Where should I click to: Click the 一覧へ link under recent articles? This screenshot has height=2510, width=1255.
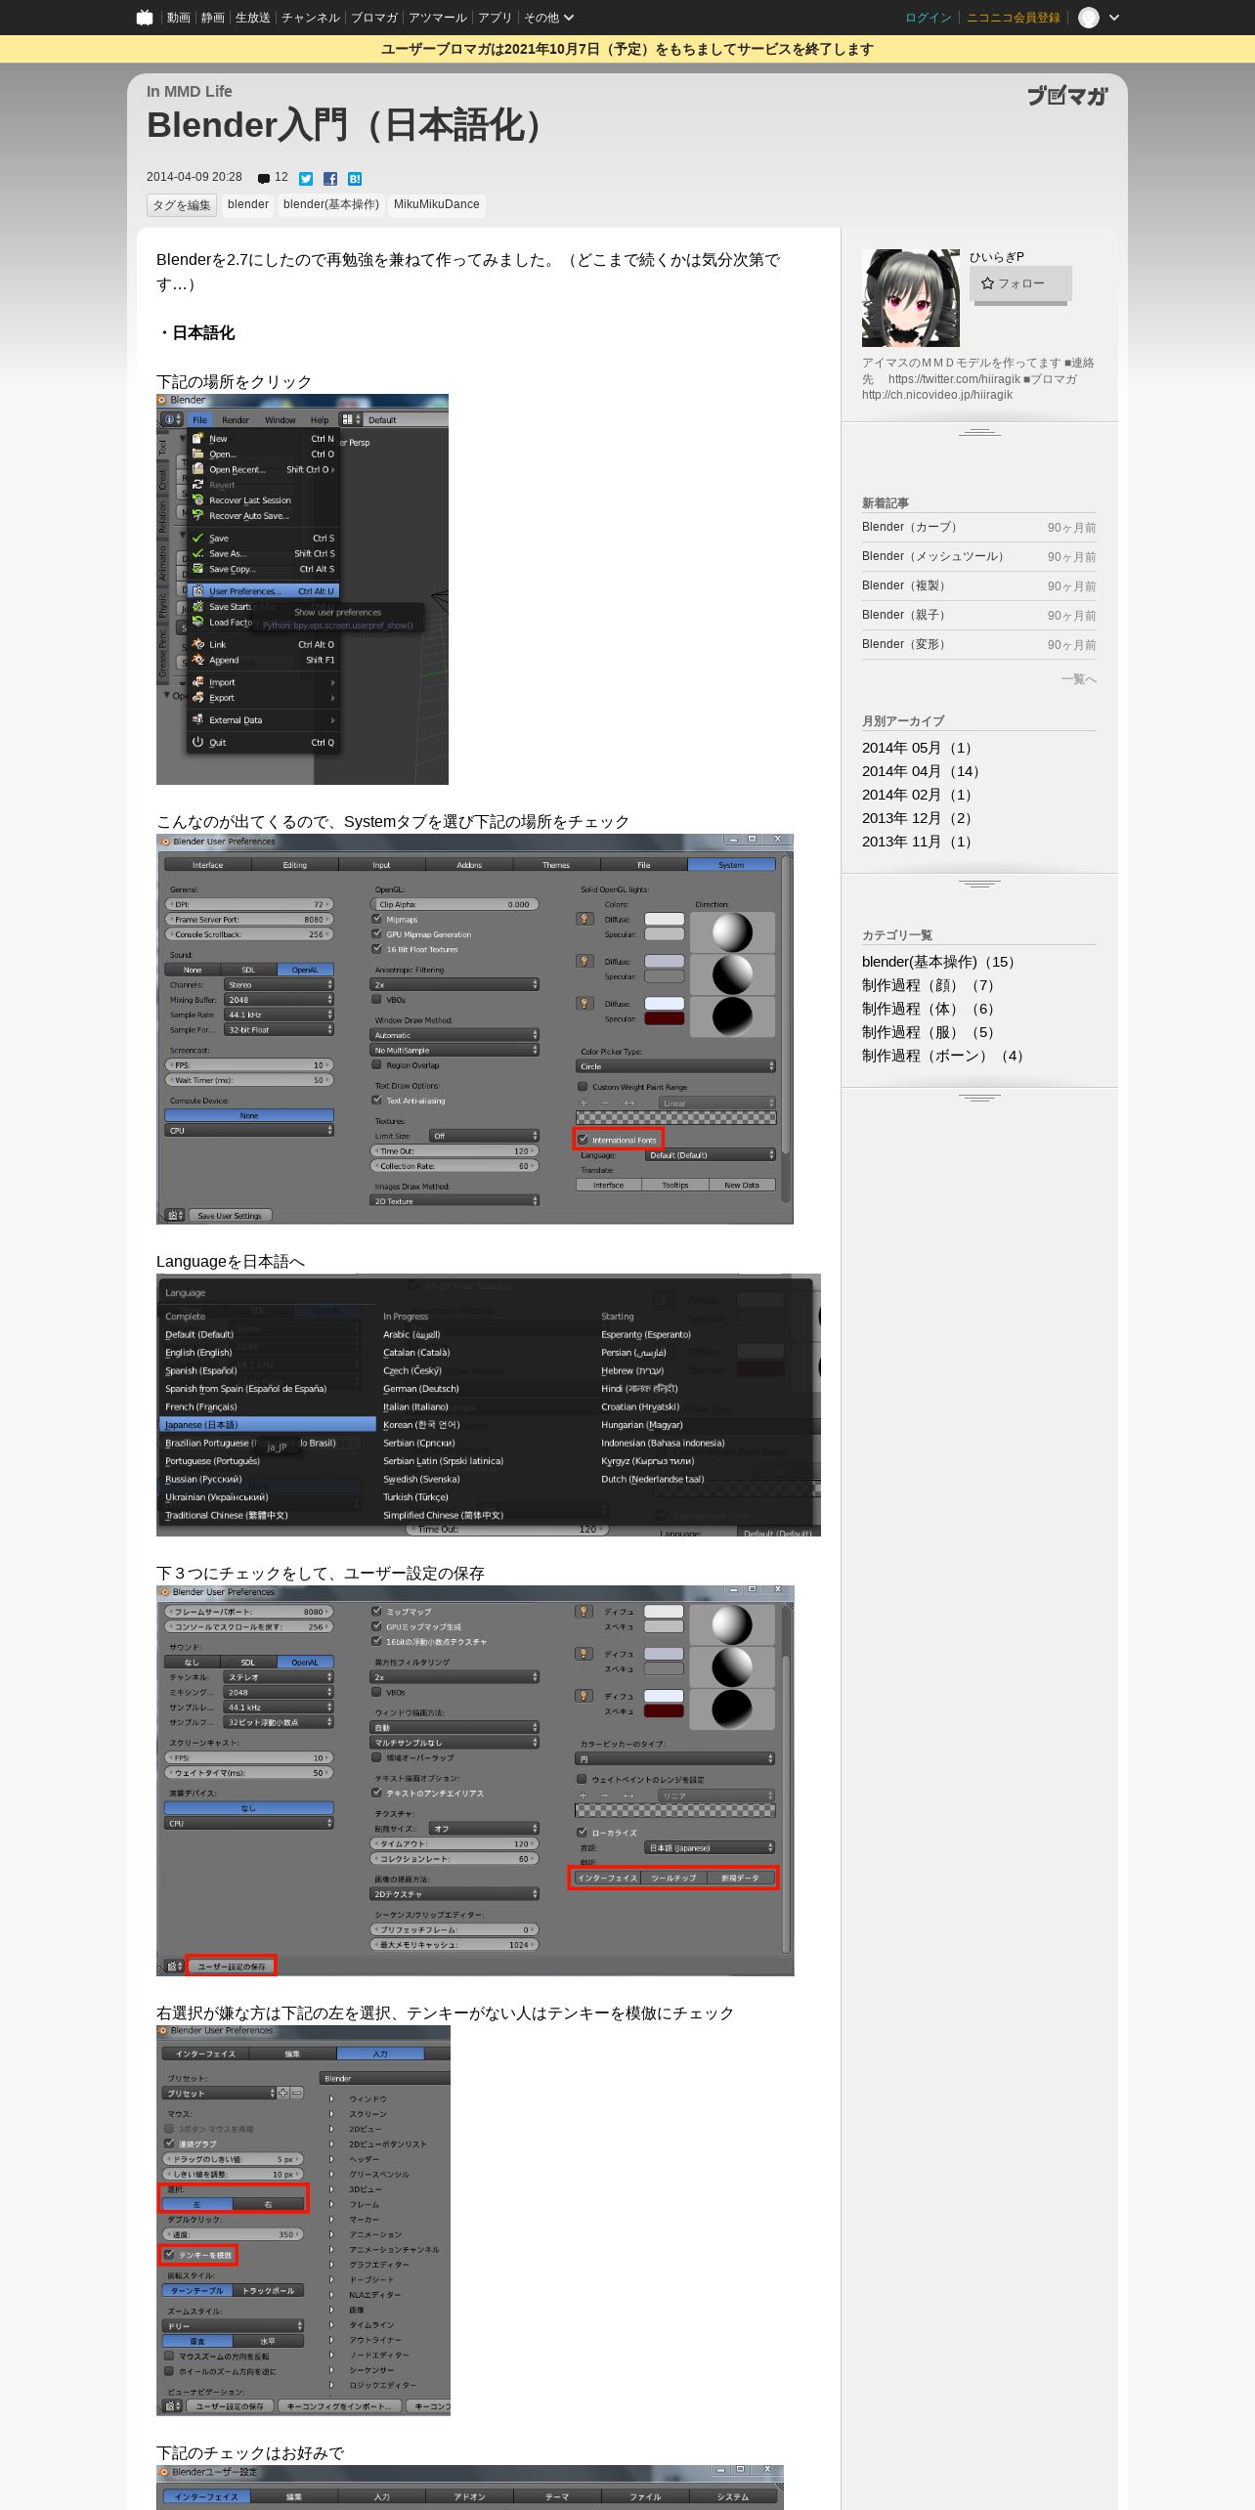point(1078,679)
